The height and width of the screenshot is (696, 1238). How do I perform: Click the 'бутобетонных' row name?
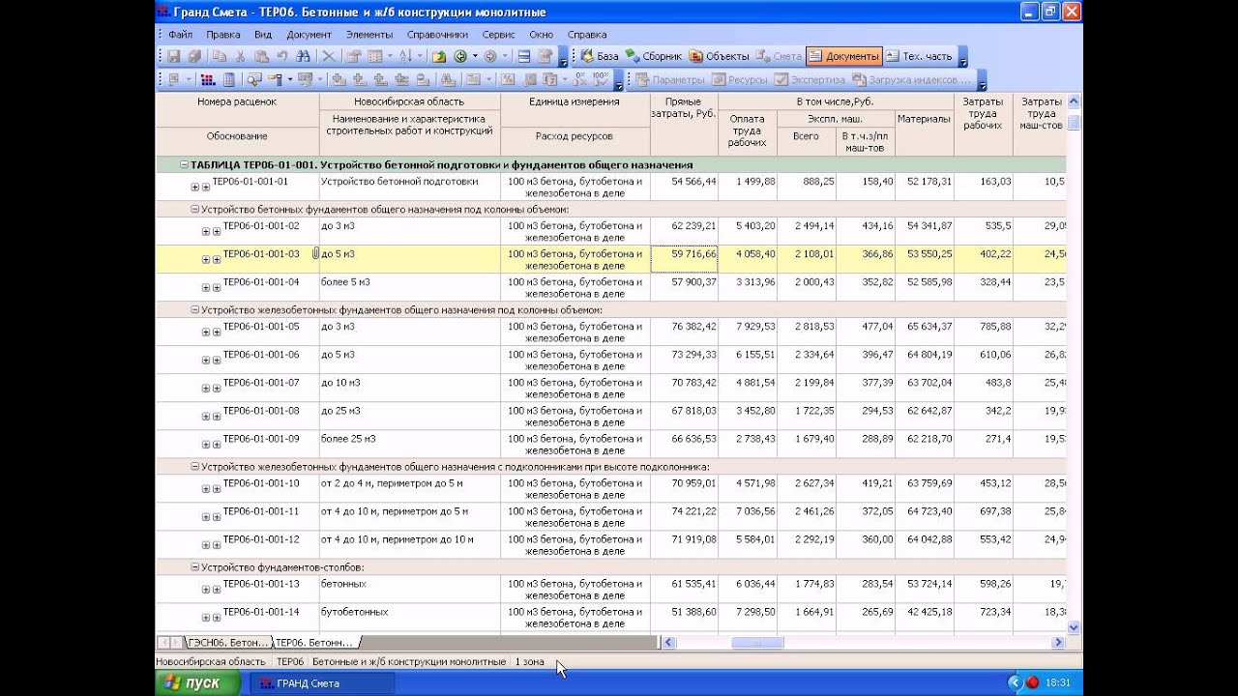coord(355,612)
